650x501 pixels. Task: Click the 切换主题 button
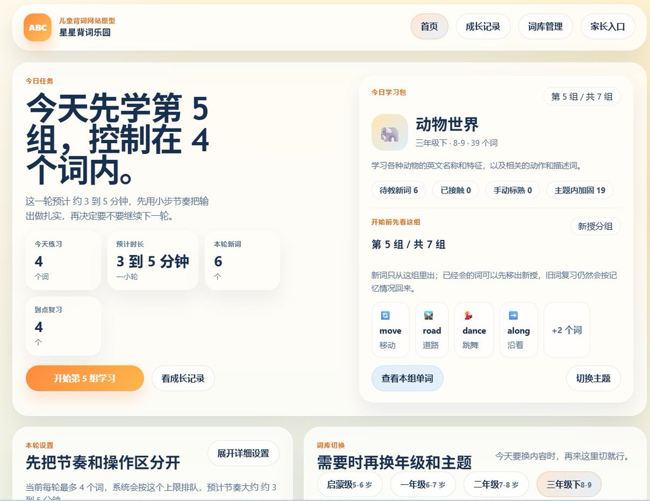[593, 378]
